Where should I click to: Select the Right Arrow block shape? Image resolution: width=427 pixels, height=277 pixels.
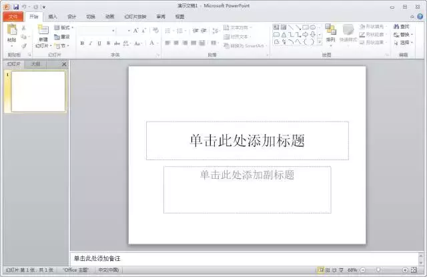pos(306,35)
